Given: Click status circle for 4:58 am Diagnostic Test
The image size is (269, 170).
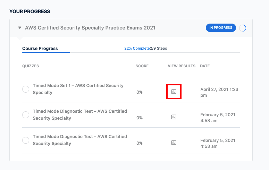Looking at the screenshot, I should pos(26,115).
